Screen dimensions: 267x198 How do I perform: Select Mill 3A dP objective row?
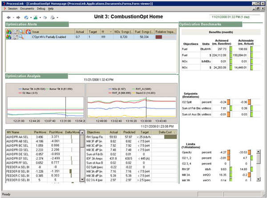[132, 171]
